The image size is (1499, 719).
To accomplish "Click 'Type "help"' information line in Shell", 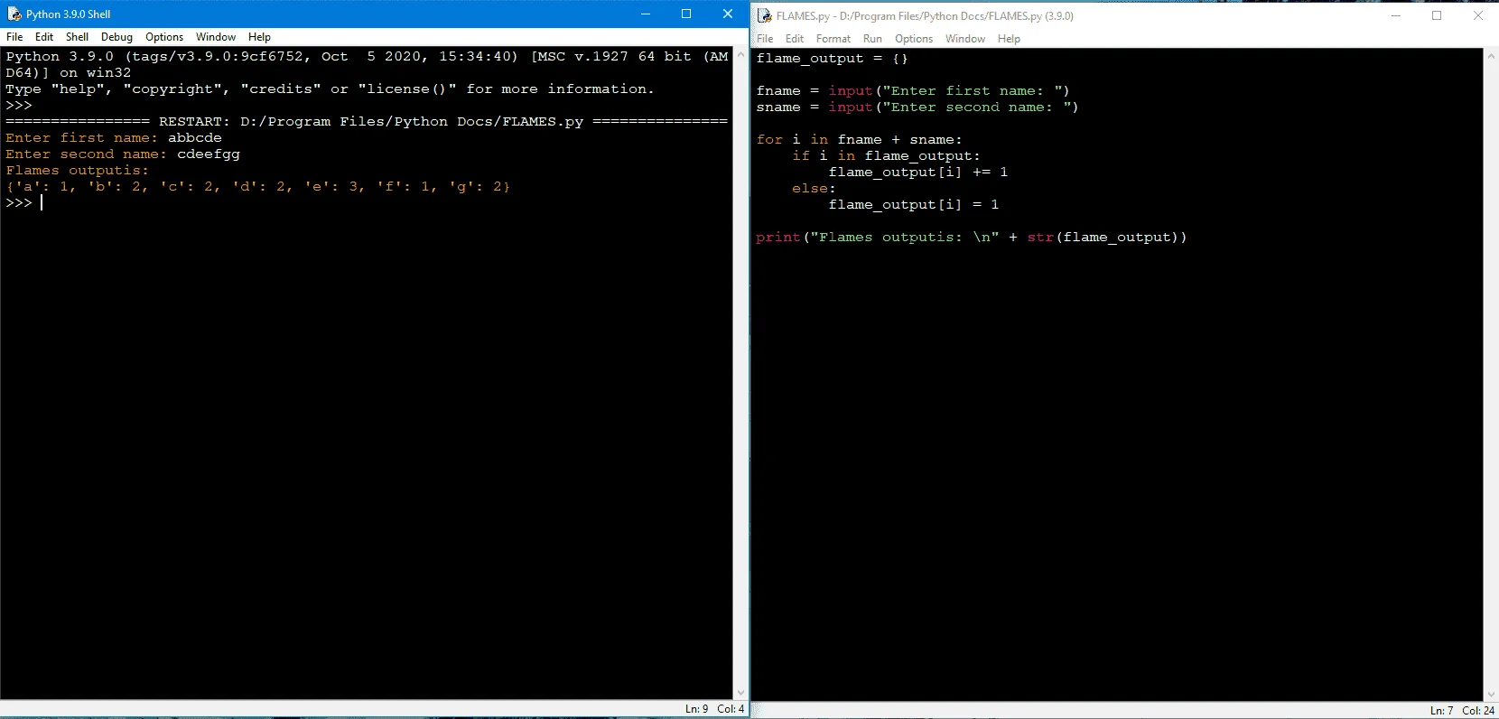I will coord(330,89).
